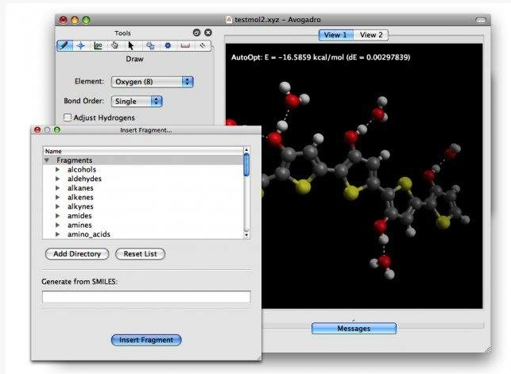
Task: Select the Auto Rotate tool
Action: tap(150, 45)
